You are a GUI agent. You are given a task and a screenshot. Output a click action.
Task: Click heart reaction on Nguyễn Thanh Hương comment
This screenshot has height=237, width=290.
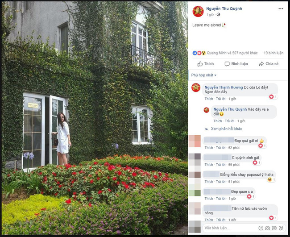point(271,97)
